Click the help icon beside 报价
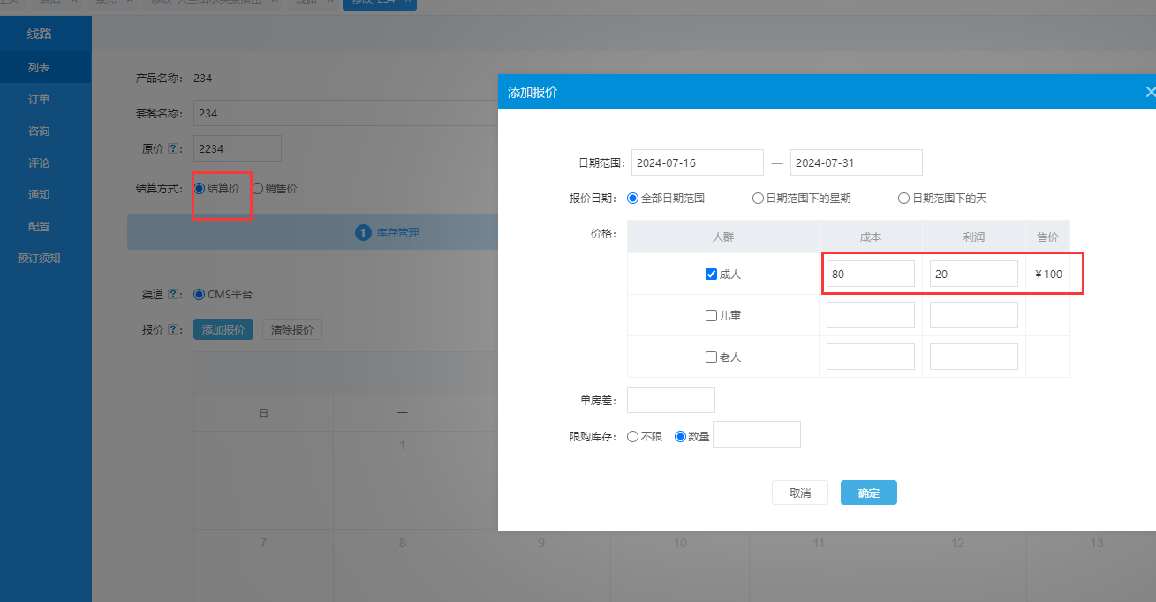 pos(174,330)
